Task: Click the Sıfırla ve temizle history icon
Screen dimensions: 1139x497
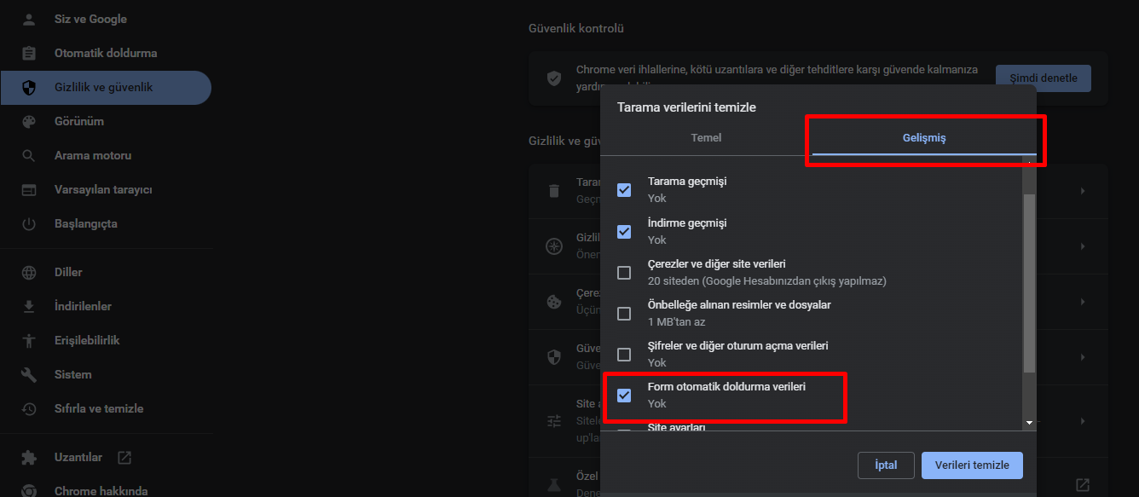Action: (x=28, y=407)
